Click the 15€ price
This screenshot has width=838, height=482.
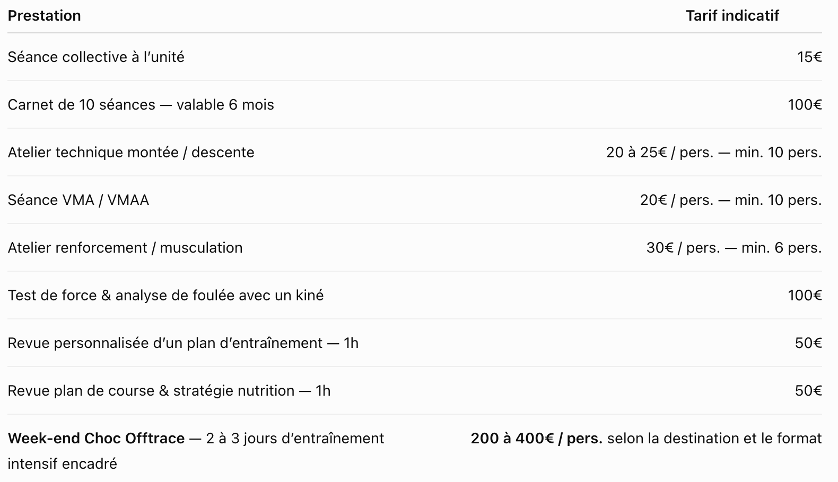tap(809, 57)
